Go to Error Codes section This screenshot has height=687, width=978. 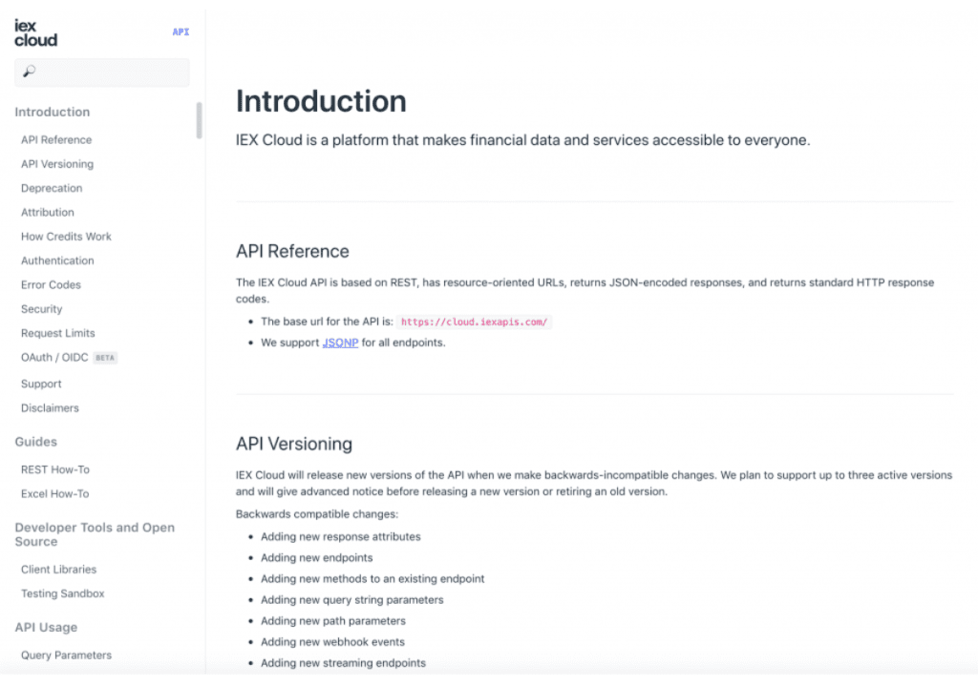(x=51, y=284)
